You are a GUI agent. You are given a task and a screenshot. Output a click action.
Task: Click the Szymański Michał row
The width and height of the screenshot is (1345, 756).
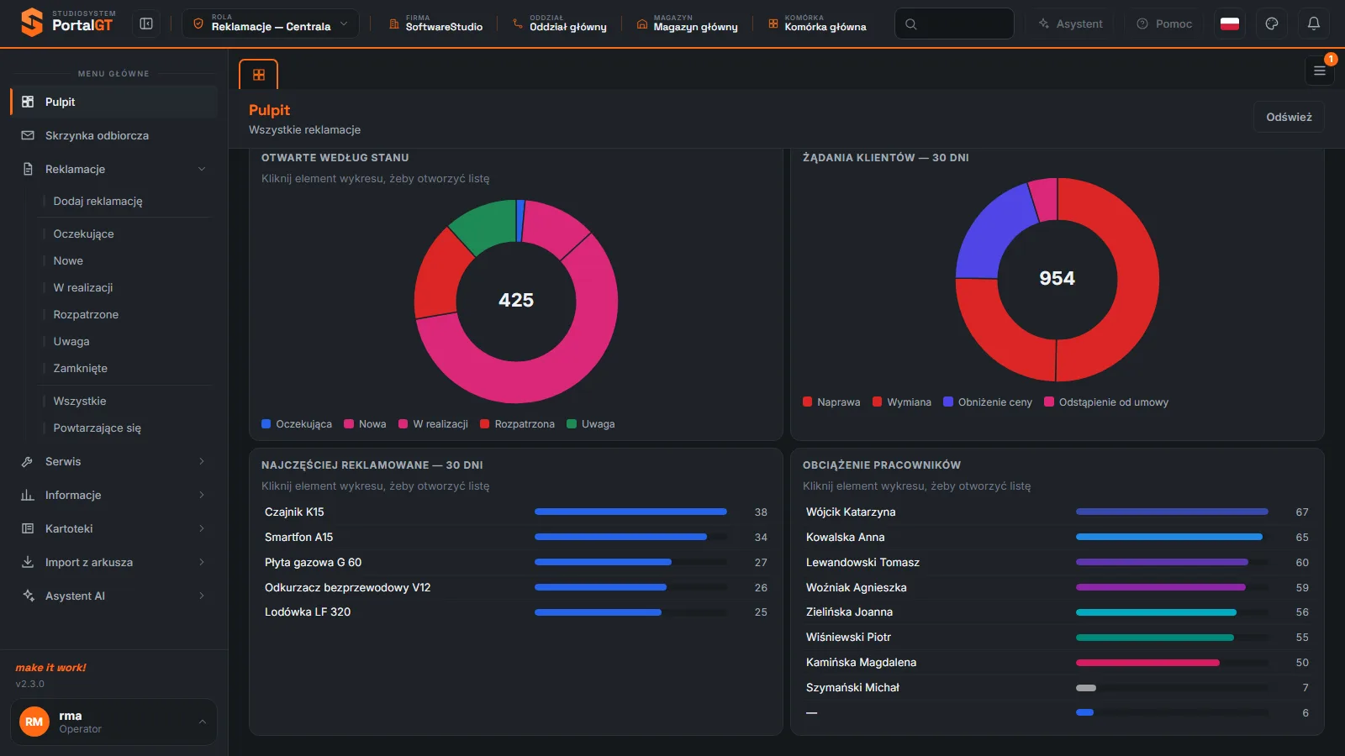(1058, 687)
